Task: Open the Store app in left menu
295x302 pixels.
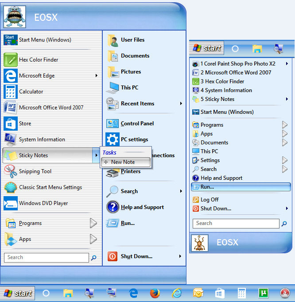Action: [x=51, y=124]
